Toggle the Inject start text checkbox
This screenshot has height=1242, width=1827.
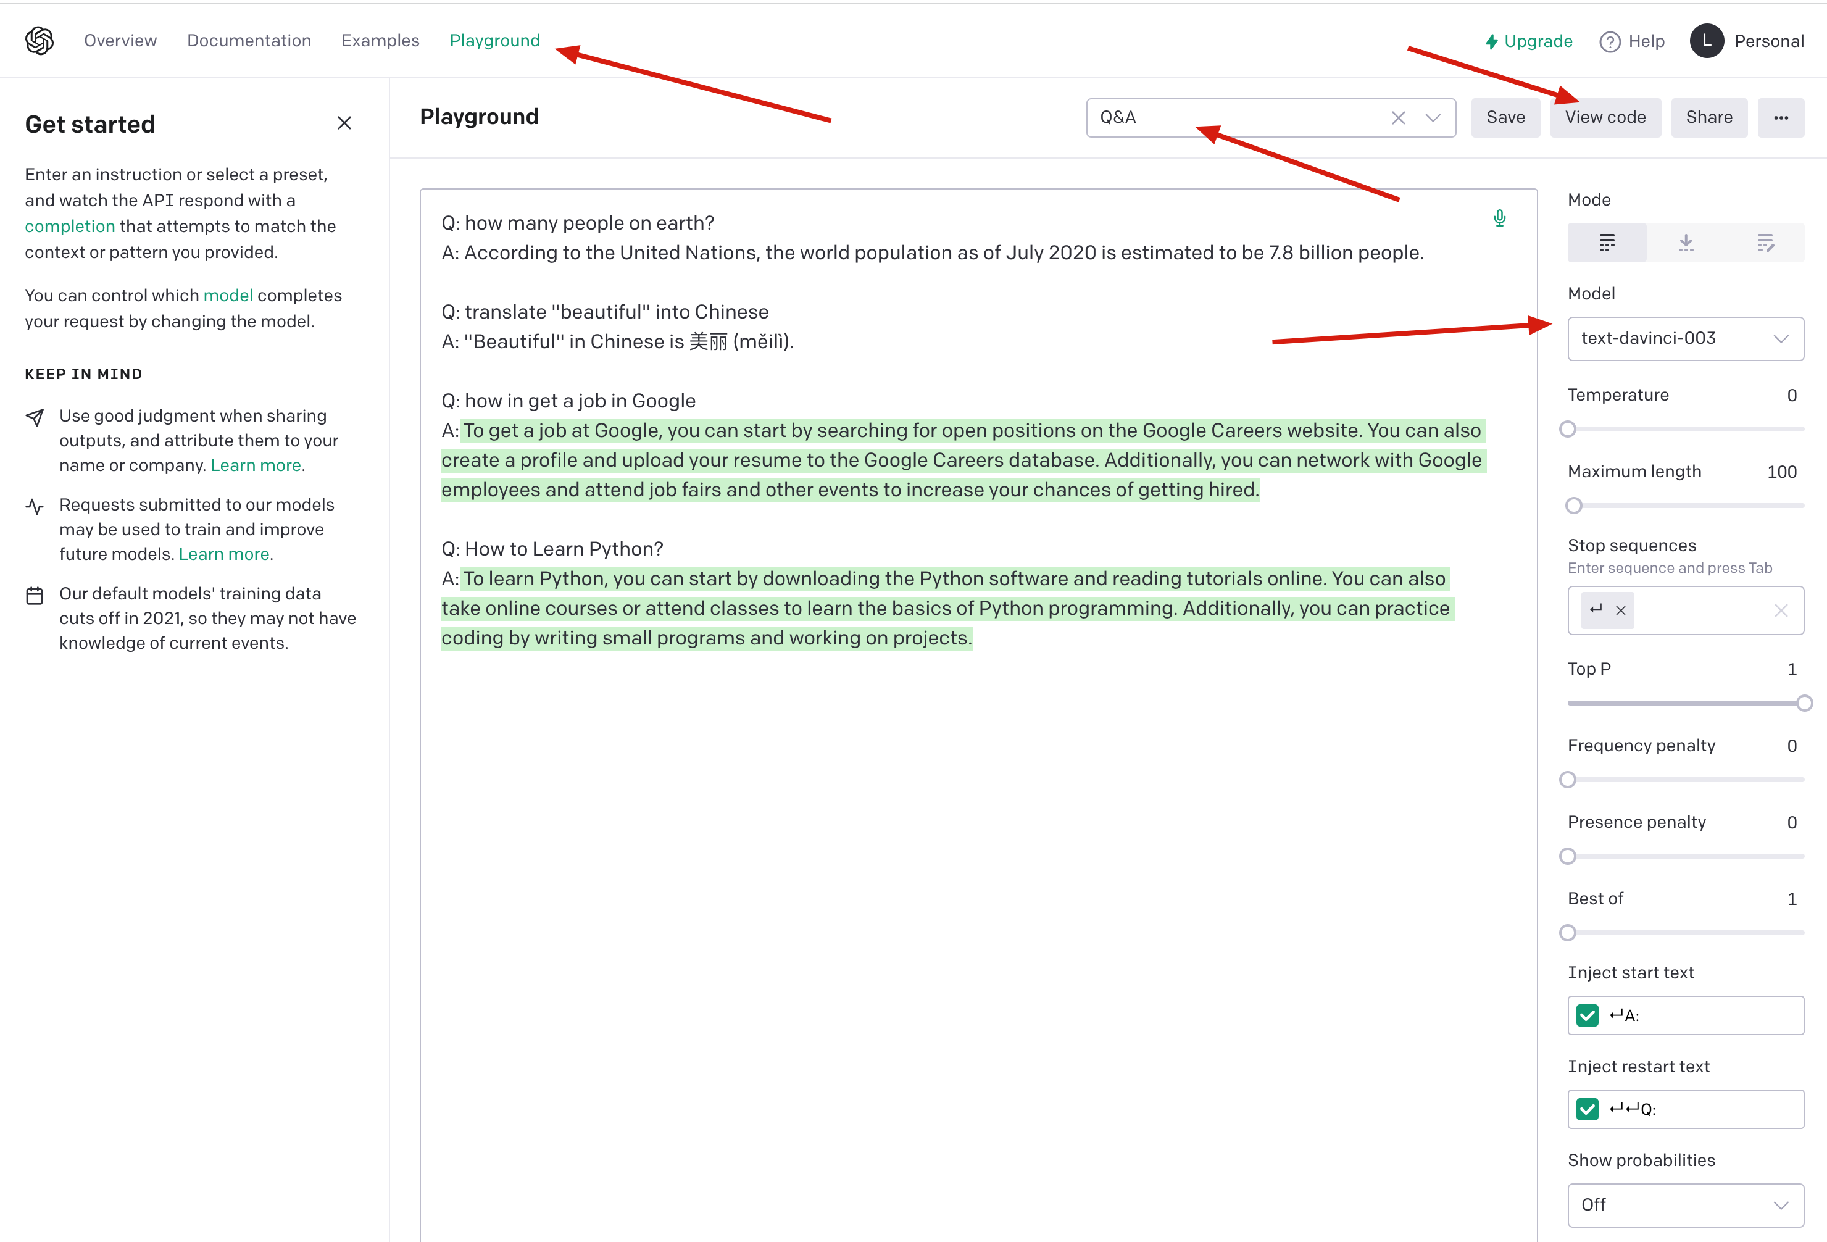coord(1588,1015)
